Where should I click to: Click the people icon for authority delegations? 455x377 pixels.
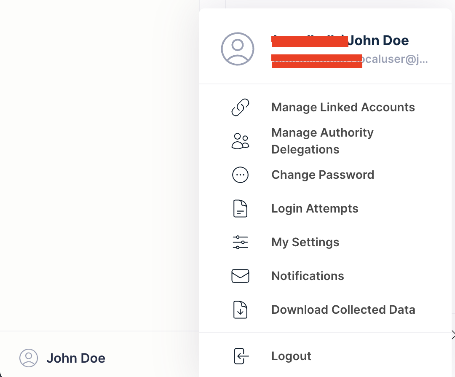tap(240, 141)
